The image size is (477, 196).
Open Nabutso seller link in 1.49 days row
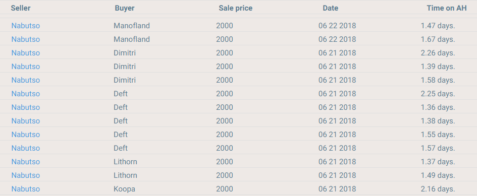point(26,175)
